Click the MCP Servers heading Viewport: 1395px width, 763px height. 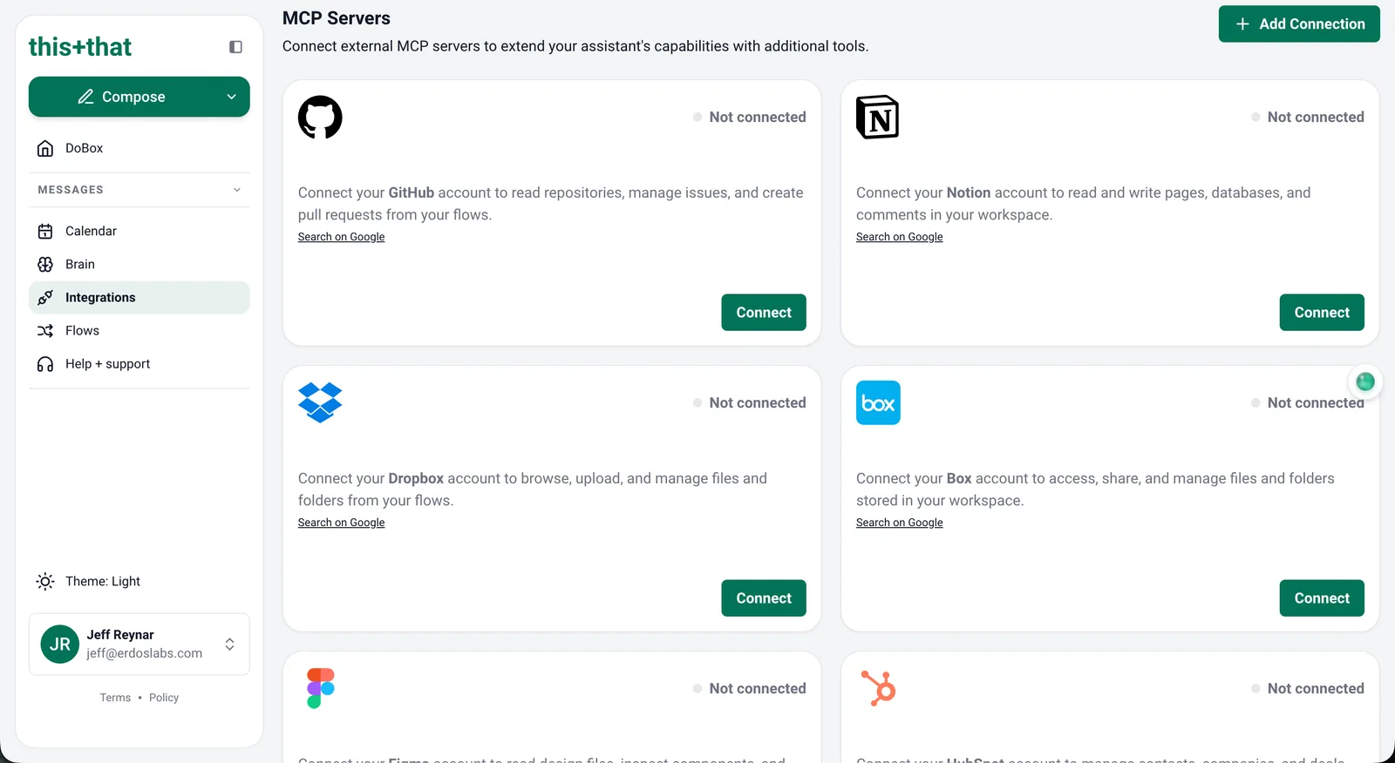(x=337, y=18)
